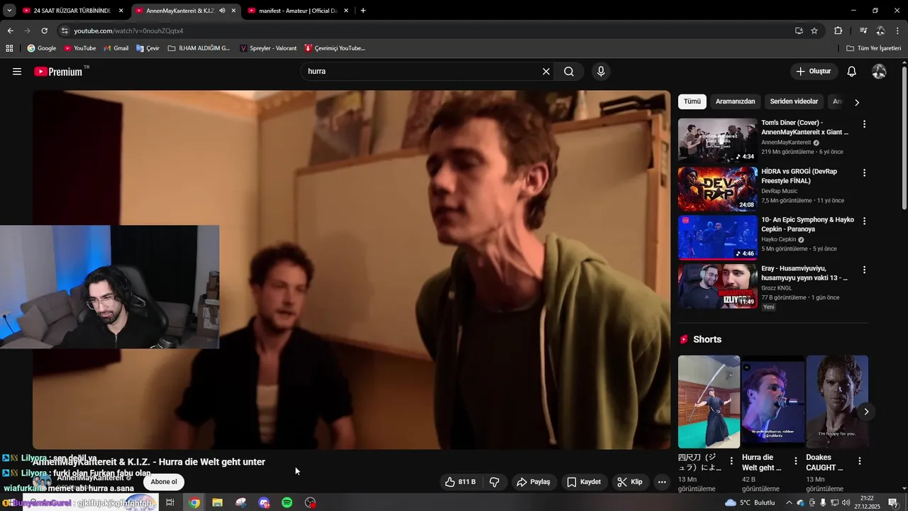
Task: Open options for An Epic Symphony Paranoya video
Action: pos(864,221)
